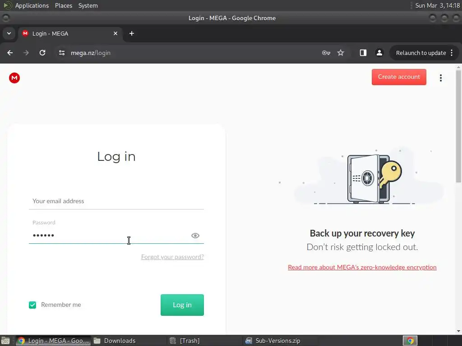This screenshot has height=346, width=462.
Task: Click scrollbar down arrow
Action: pyautogui.click(x=458, y=331)
